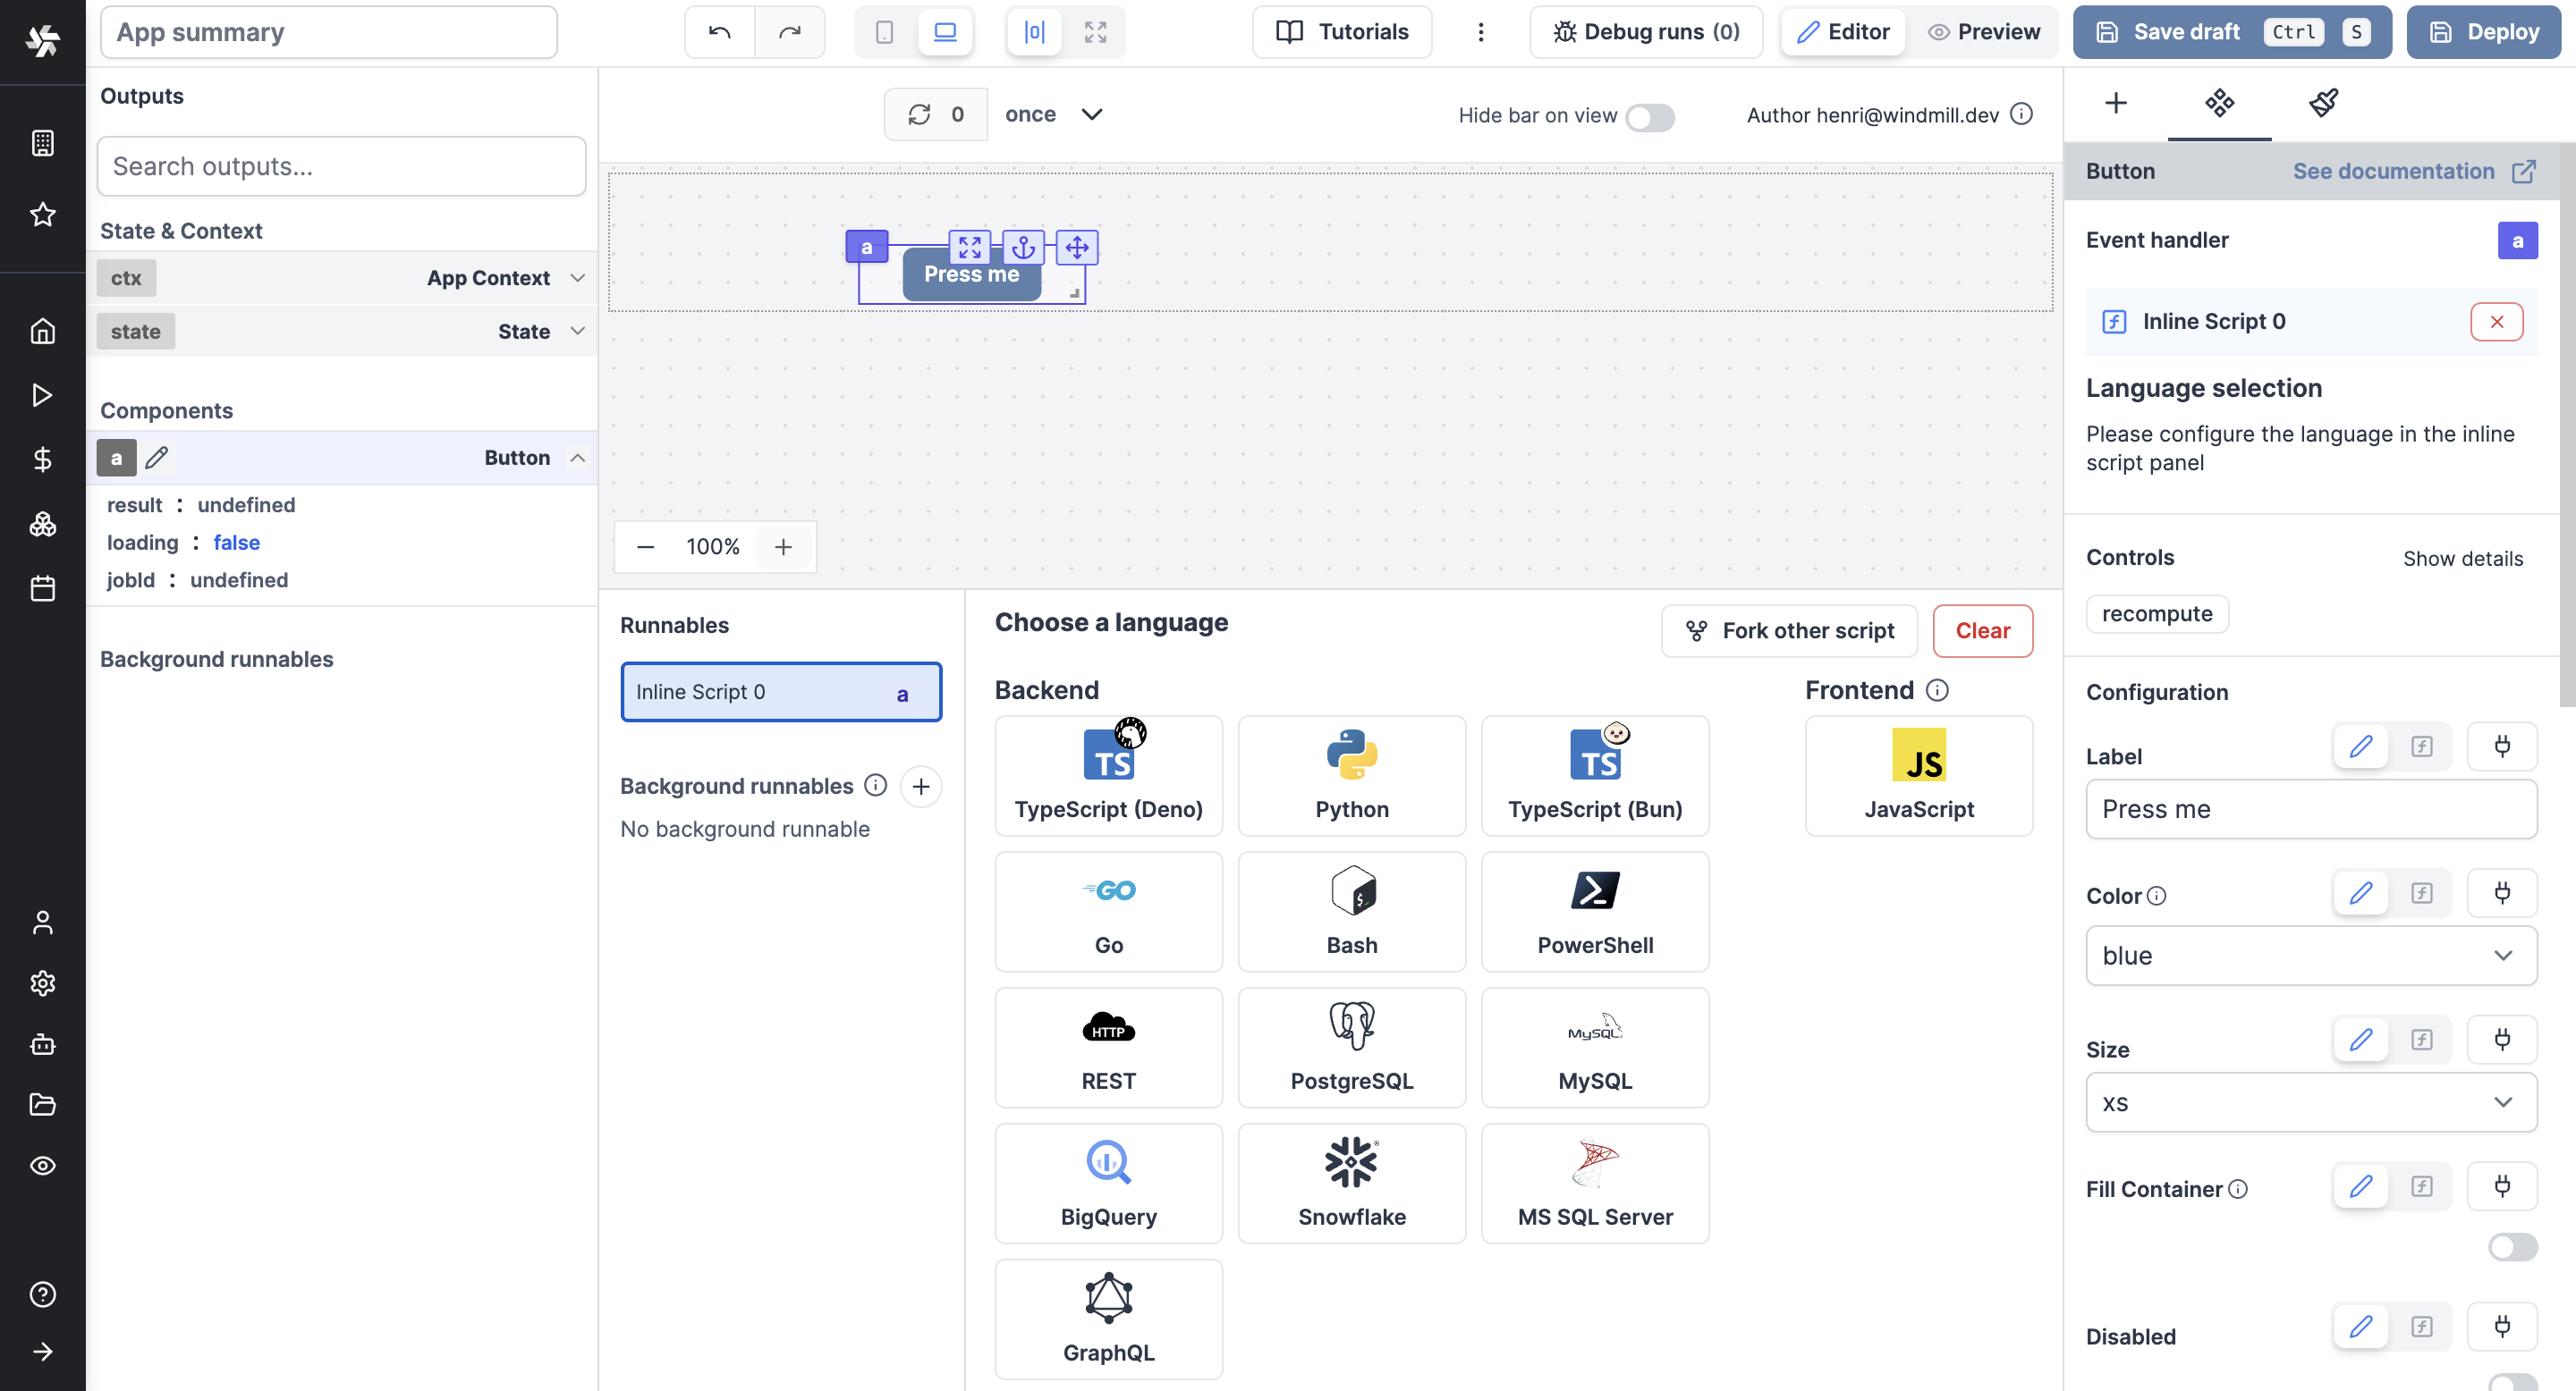
Task: Toggle Hide bar on view switch
Action: [x=1649, y=116]
